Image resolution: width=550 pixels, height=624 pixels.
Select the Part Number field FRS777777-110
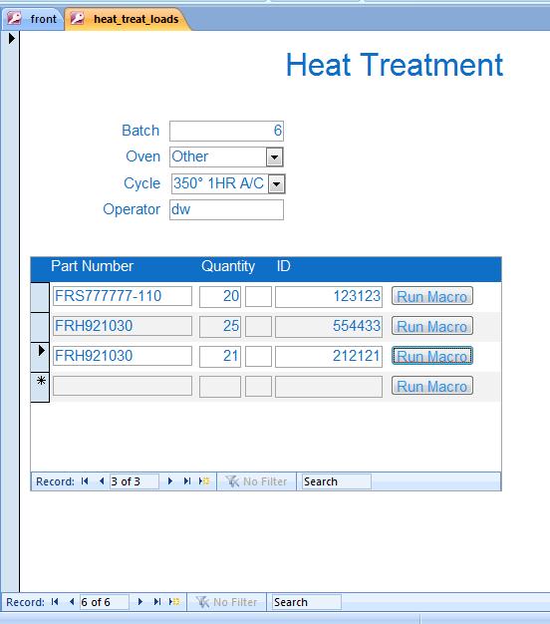(123, 296)
